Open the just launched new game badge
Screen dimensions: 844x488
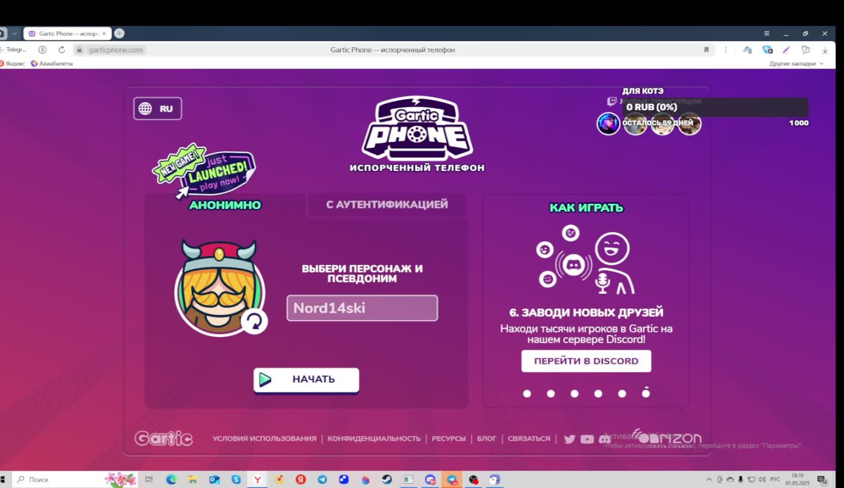click(204, 170)
